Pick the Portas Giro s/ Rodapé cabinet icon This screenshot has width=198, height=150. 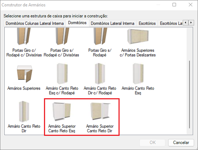(x=100, y=36)
